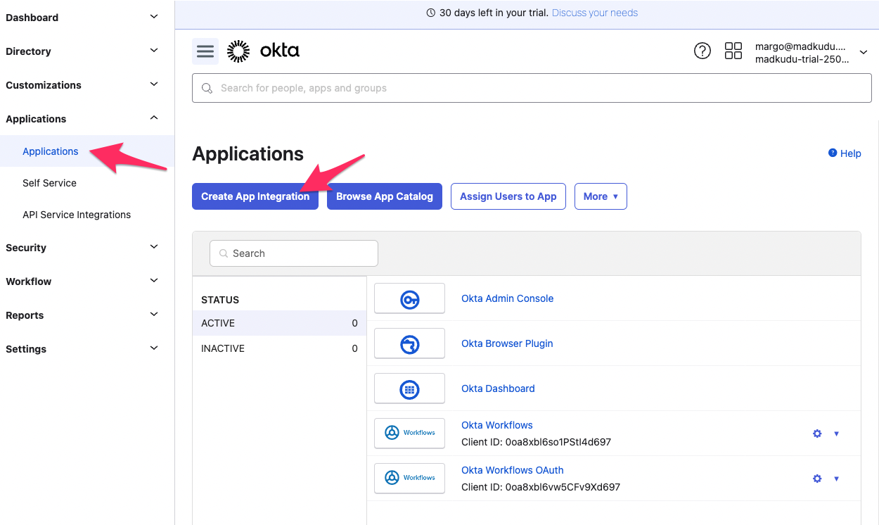Click Create App Integration button
Viewport: 879px width, 525px height.
(x=255, y=196)
